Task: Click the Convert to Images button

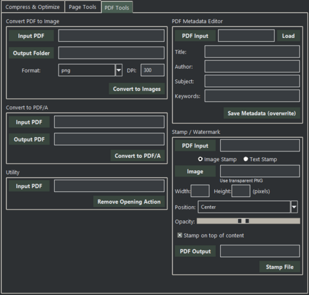Action: 136,89
